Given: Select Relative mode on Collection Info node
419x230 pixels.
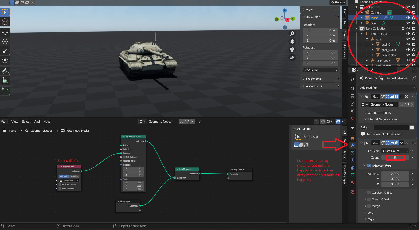Looking at the screenshot, I should (74, 176).
